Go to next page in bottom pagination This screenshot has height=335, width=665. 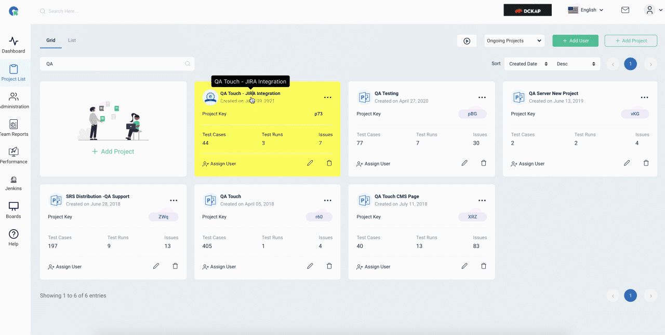650,296
